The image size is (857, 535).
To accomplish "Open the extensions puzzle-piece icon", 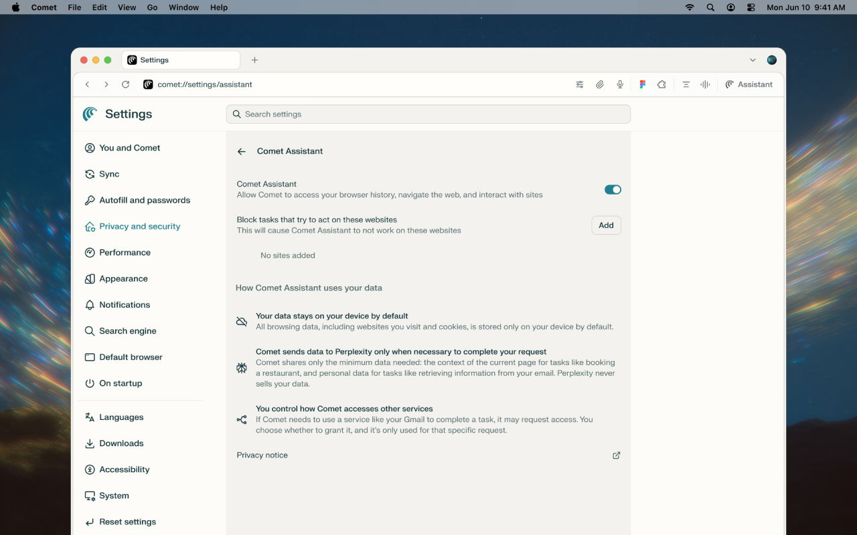I will tap(661, 84).
